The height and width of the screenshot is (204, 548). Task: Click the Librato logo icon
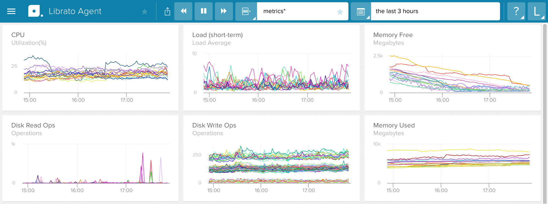[x=35, y=11]
